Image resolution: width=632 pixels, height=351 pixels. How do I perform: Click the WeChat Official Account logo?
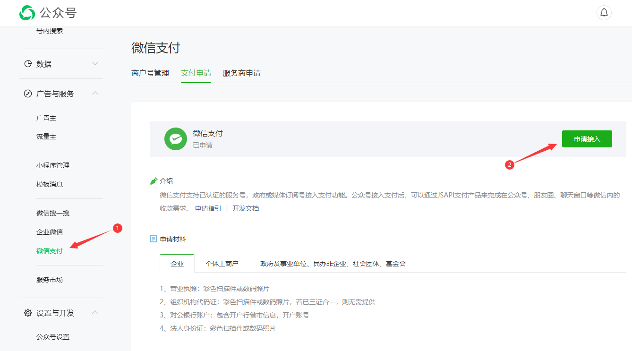(27, 13)
